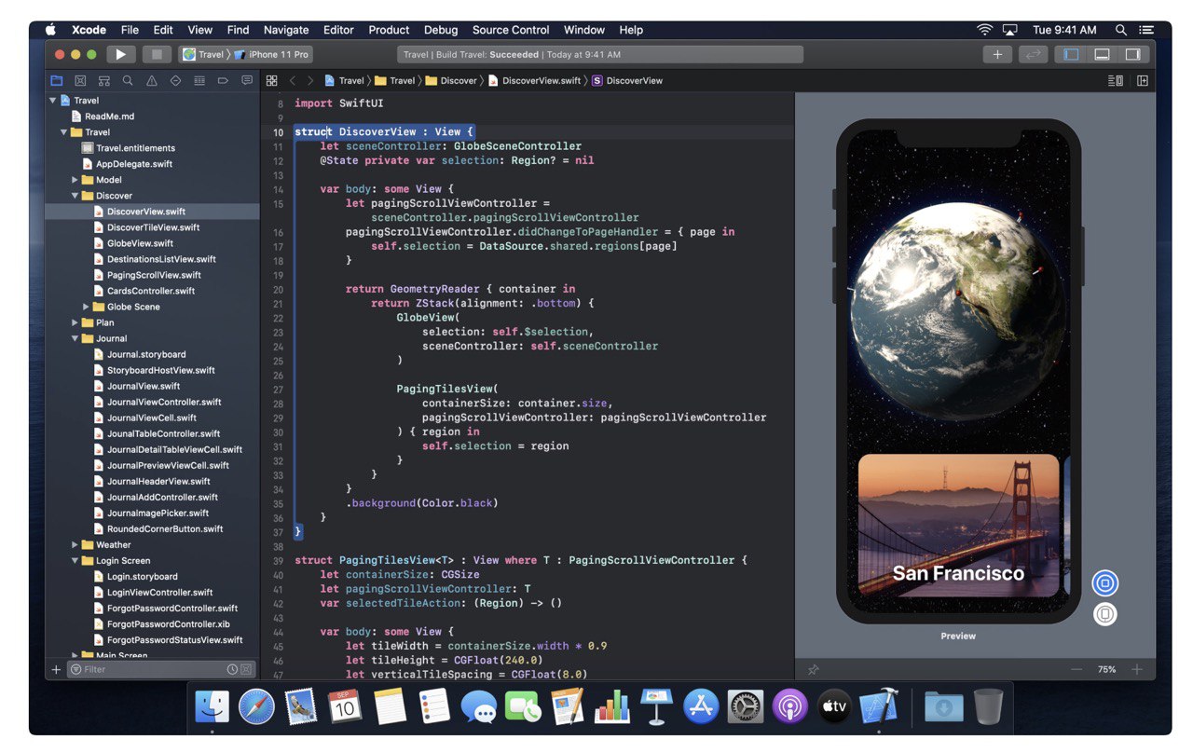Open the Debug menu
Viewport: 1193px width, 753px height.
[441, 30]
